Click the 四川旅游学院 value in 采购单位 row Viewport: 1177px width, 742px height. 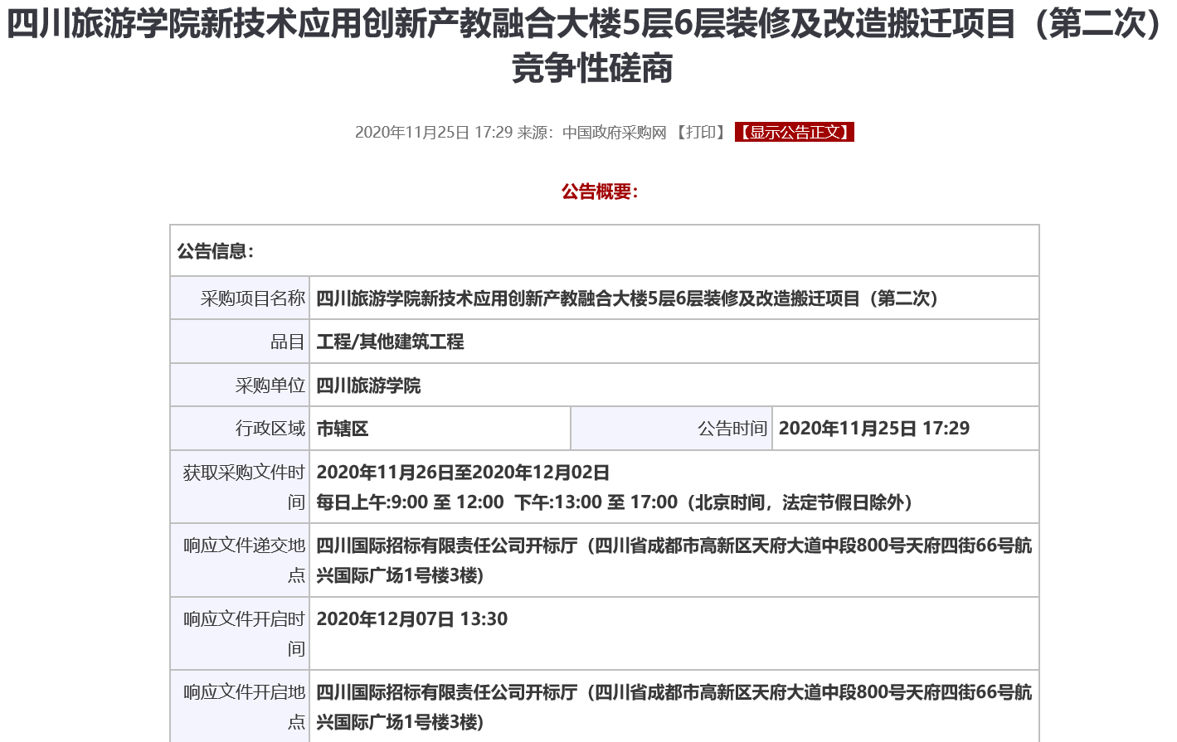(368, 386)
